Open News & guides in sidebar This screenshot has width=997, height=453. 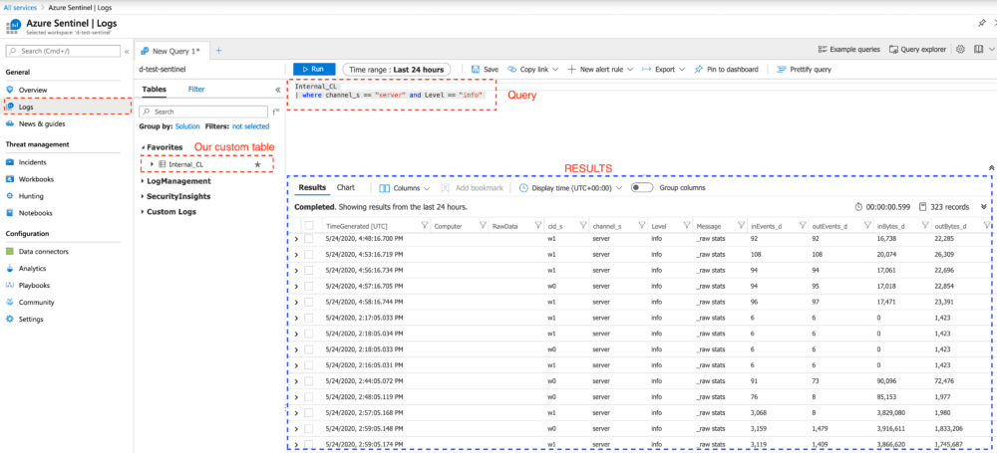[41, 123]
